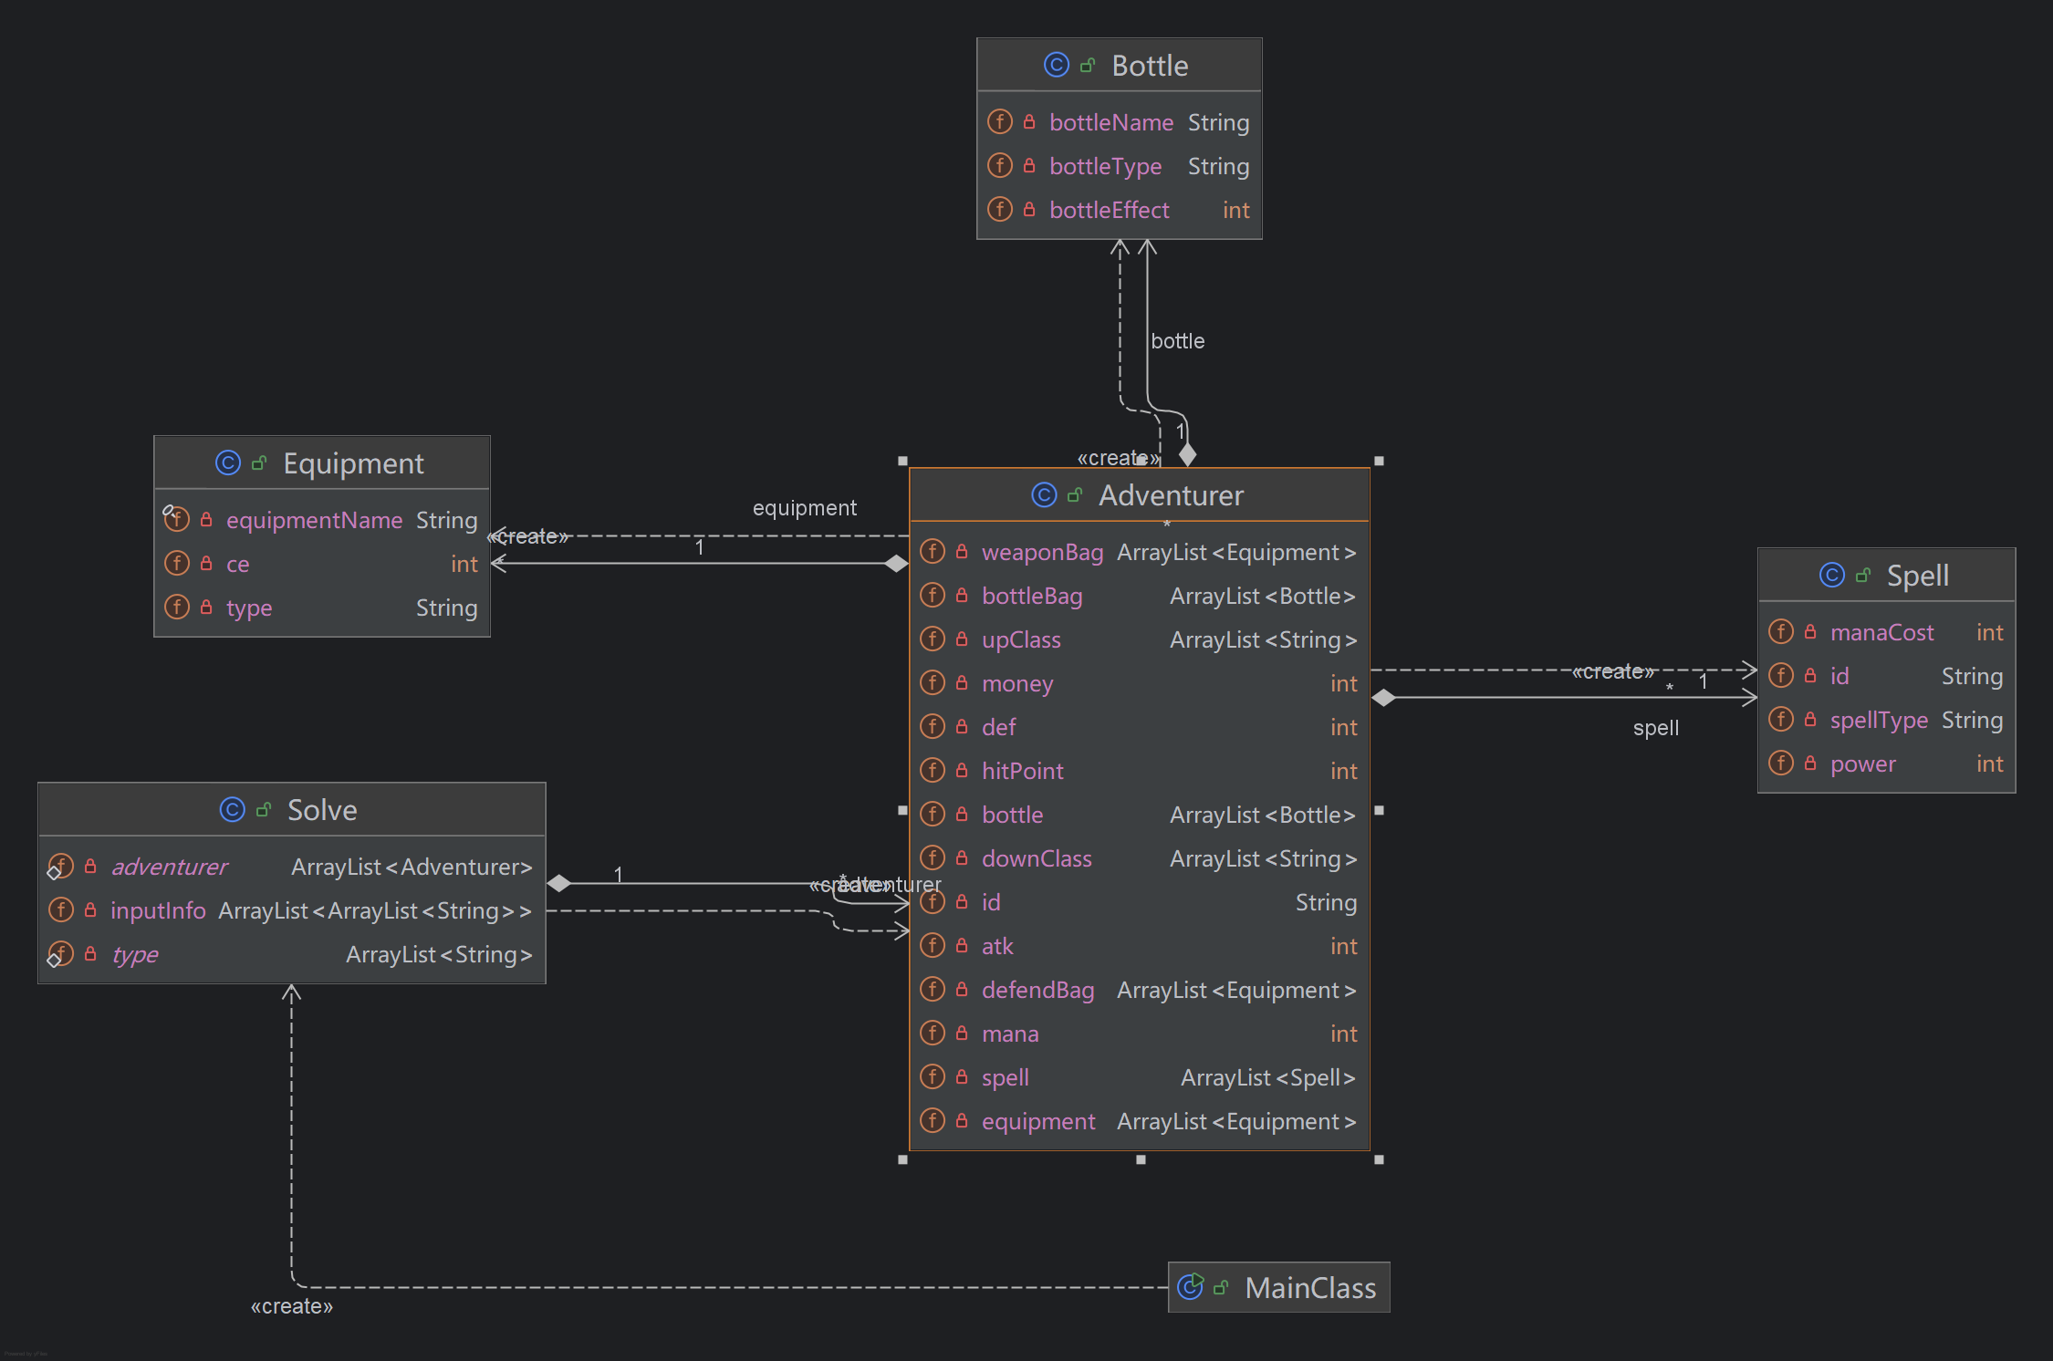Image resolution: width=2053 pixels, height=1361 pixels.
Task: Select the bottleEffect field row
Action: click(1109, 210)
